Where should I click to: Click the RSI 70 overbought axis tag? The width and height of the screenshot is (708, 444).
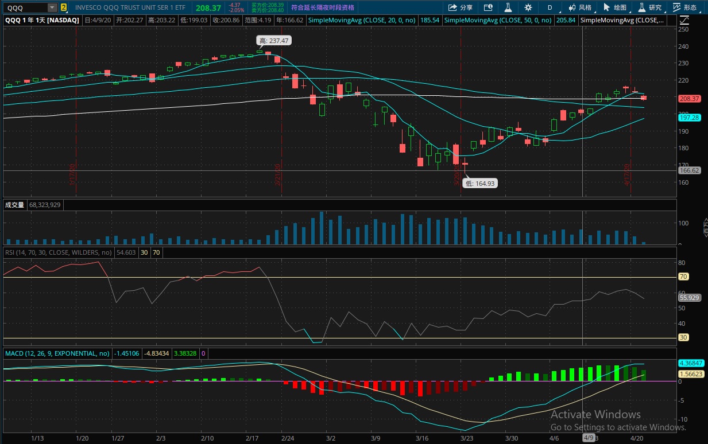[x=684, y=276]
